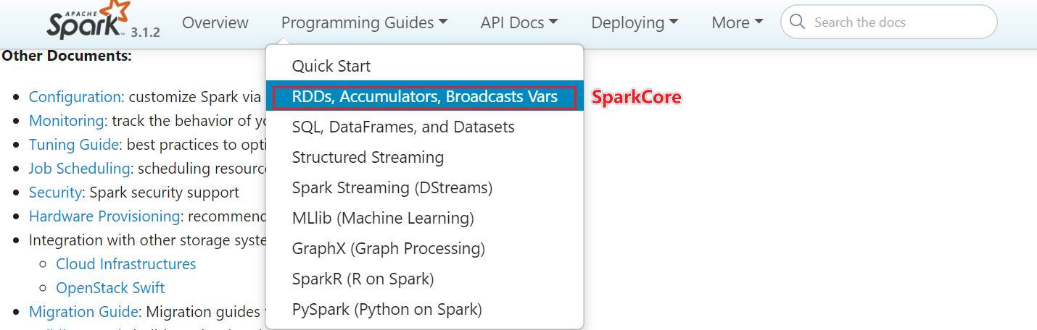The width and height of the screenshot is (1037, 330).
Task: Open the OpenStack Swift link
Action: (x=110, y=288)
